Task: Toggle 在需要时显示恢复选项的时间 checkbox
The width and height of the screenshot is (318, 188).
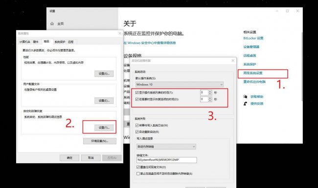Action: click(137, 99)
